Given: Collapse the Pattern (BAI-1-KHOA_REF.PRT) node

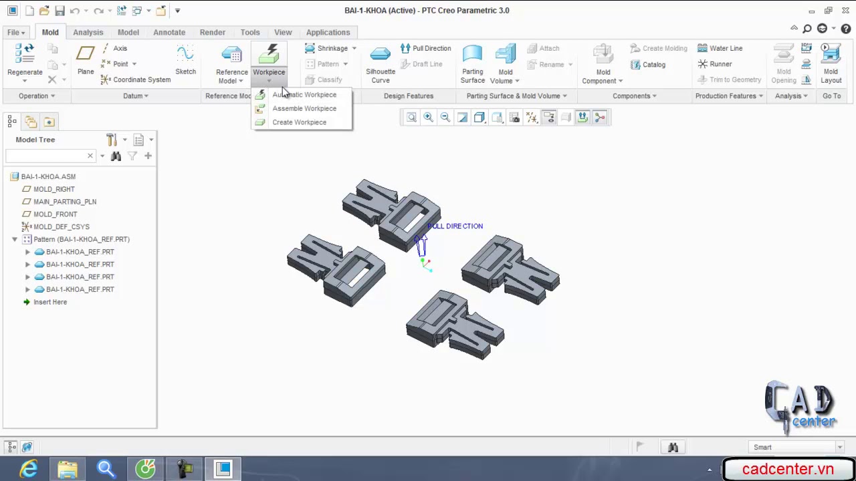Looking at the screenshot, I should pos(15,239).
